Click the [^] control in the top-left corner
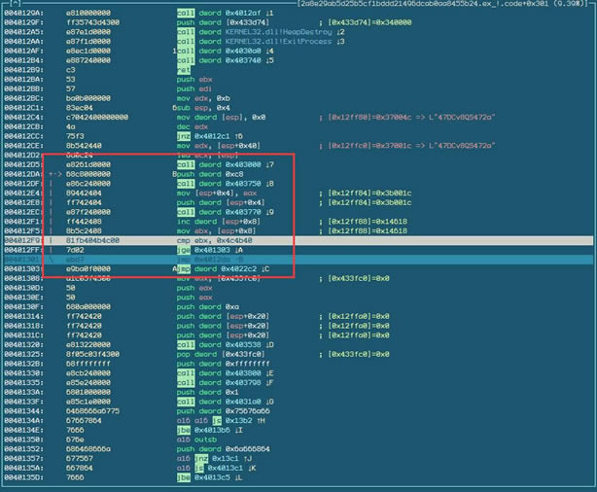Screen dimensions: 597x492 (14, 5)
